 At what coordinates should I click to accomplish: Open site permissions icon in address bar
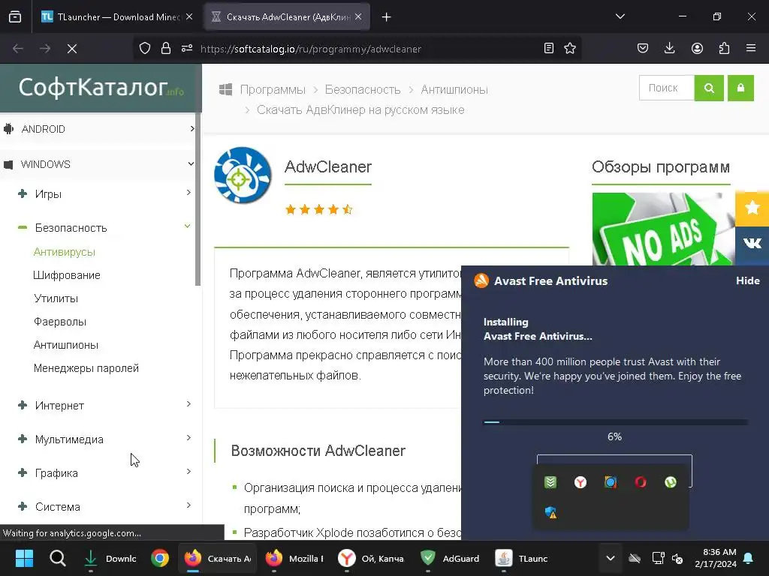[x=187, y=49]
